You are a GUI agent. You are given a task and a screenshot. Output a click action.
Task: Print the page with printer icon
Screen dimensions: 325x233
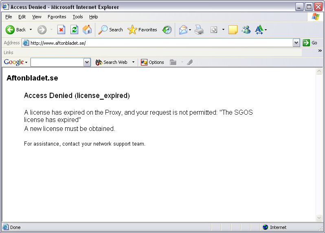pyautogui.click(x=199, y=30)
